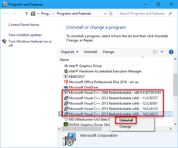
Task: Click the blue help question mark icon
Action: pos(171,52)
